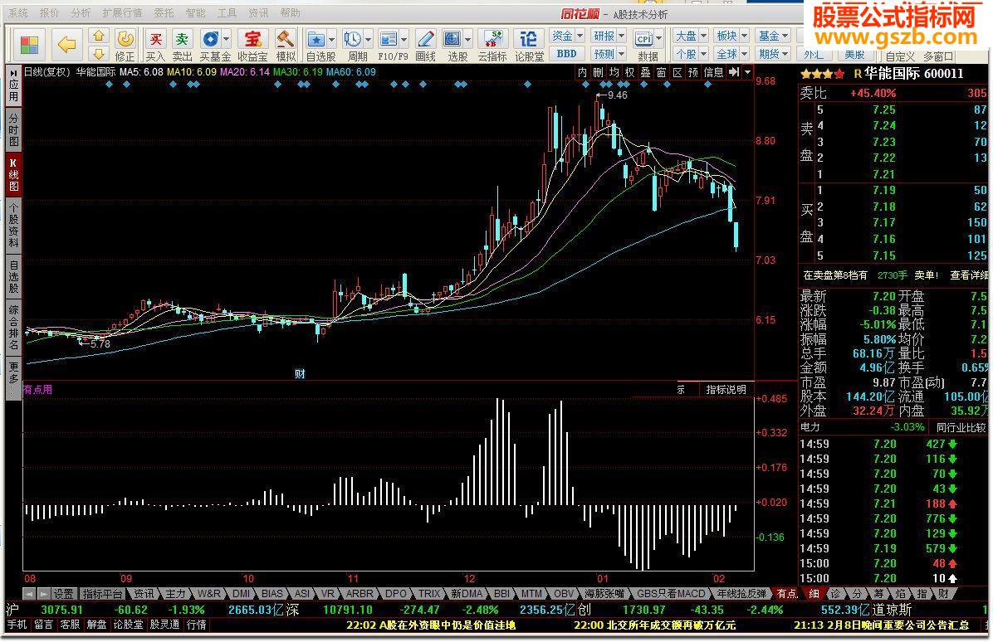Click the 财 marker below the chart
Screen dimensions: 993x642
tap(300, 374)
